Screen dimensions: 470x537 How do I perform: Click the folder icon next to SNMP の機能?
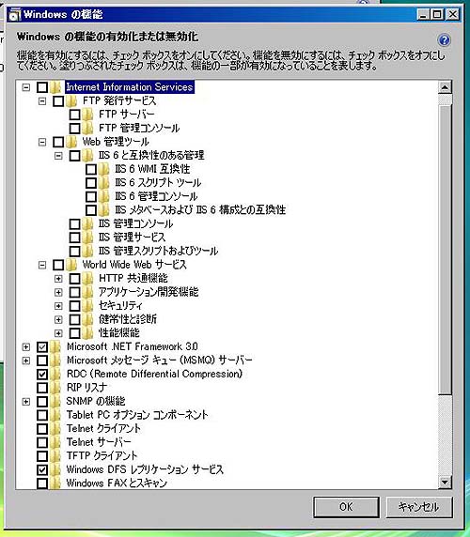click(x=55, y=401)
